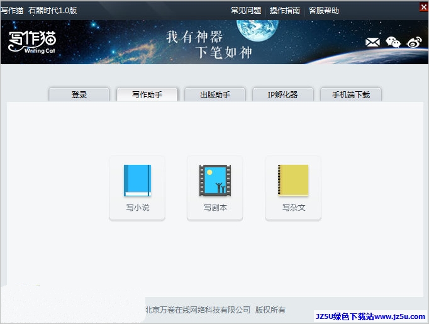Image resolution: width=429 pixels, height=324 pixels.
Task: Open the film strip script icon
Action: 215,181
